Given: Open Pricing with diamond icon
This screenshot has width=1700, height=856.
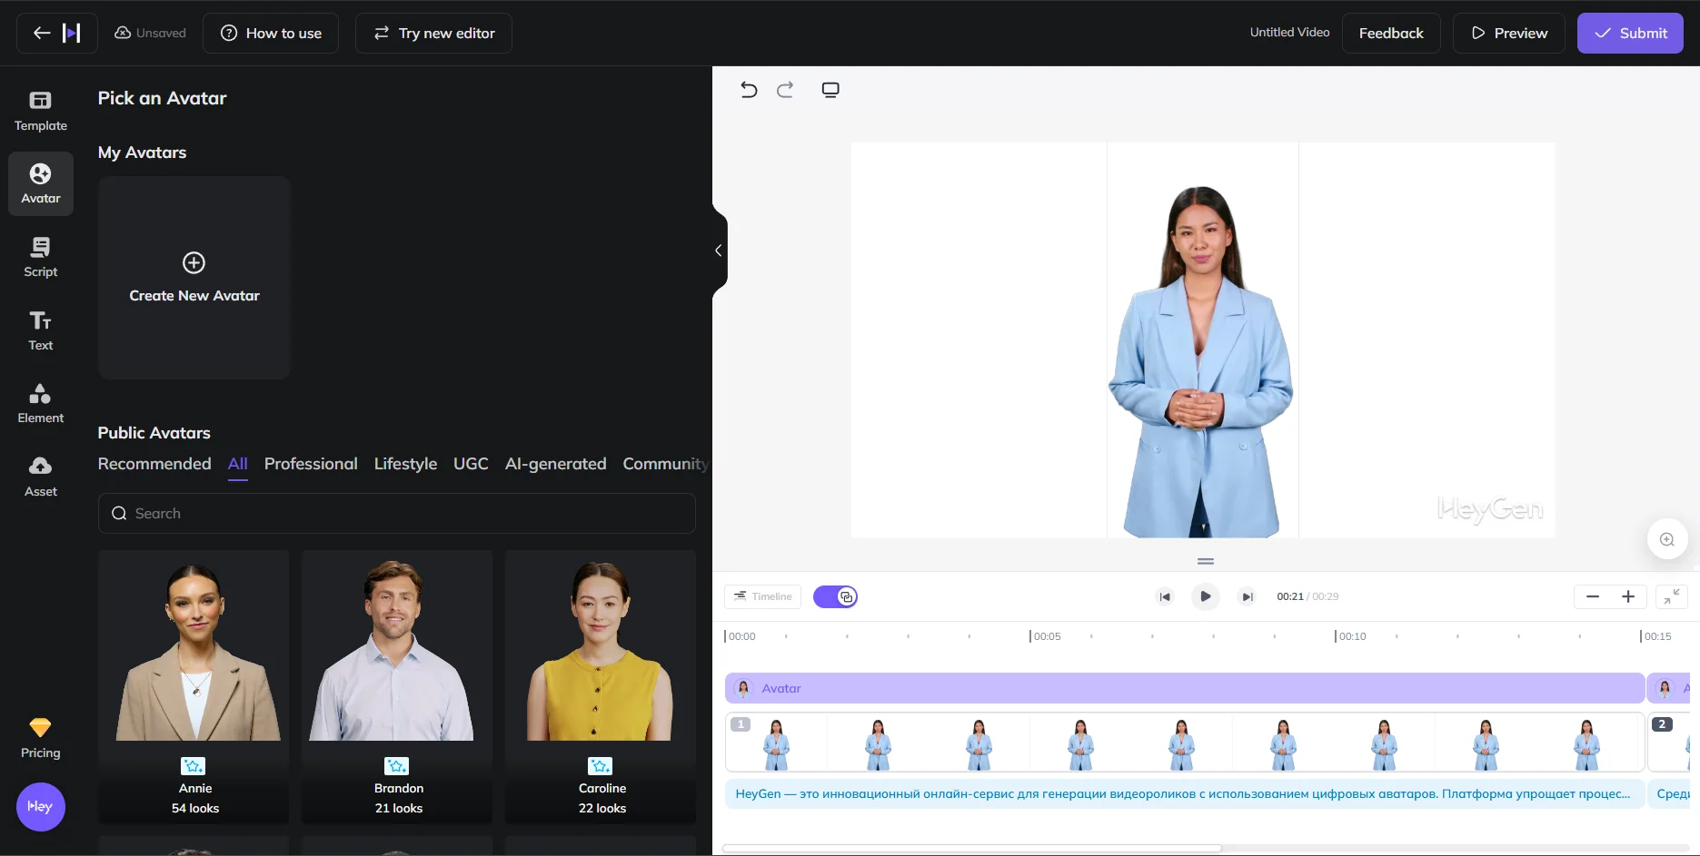Looking at the screenshot, I should click(x=41, y=738).
